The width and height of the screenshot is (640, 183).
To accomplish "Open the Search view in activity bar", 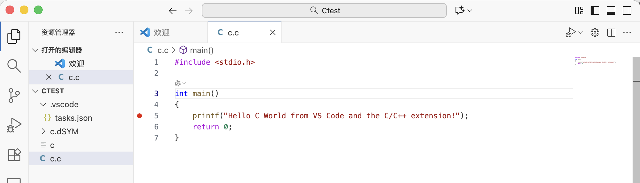I will [x=14, y=66].
